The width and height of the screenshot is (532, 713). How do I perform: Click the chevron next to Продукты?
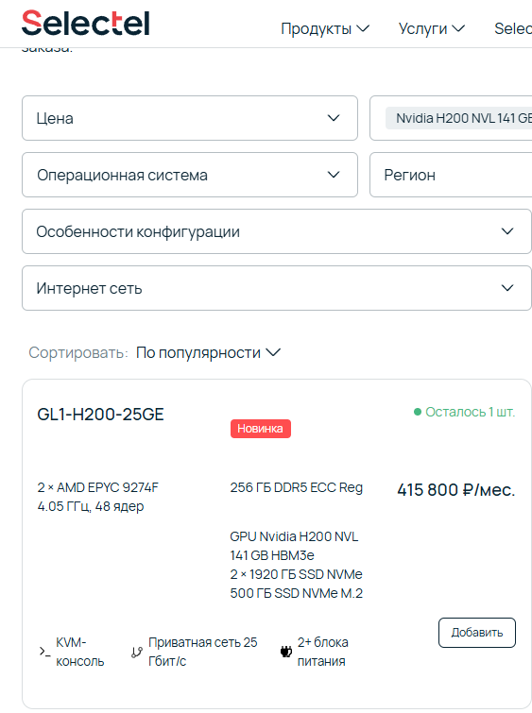(x=363, y=28)
